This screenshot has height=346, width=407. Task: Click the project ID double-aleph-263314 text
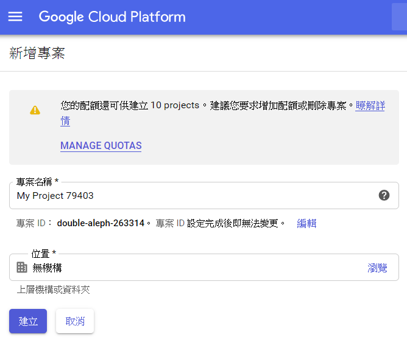101,223
